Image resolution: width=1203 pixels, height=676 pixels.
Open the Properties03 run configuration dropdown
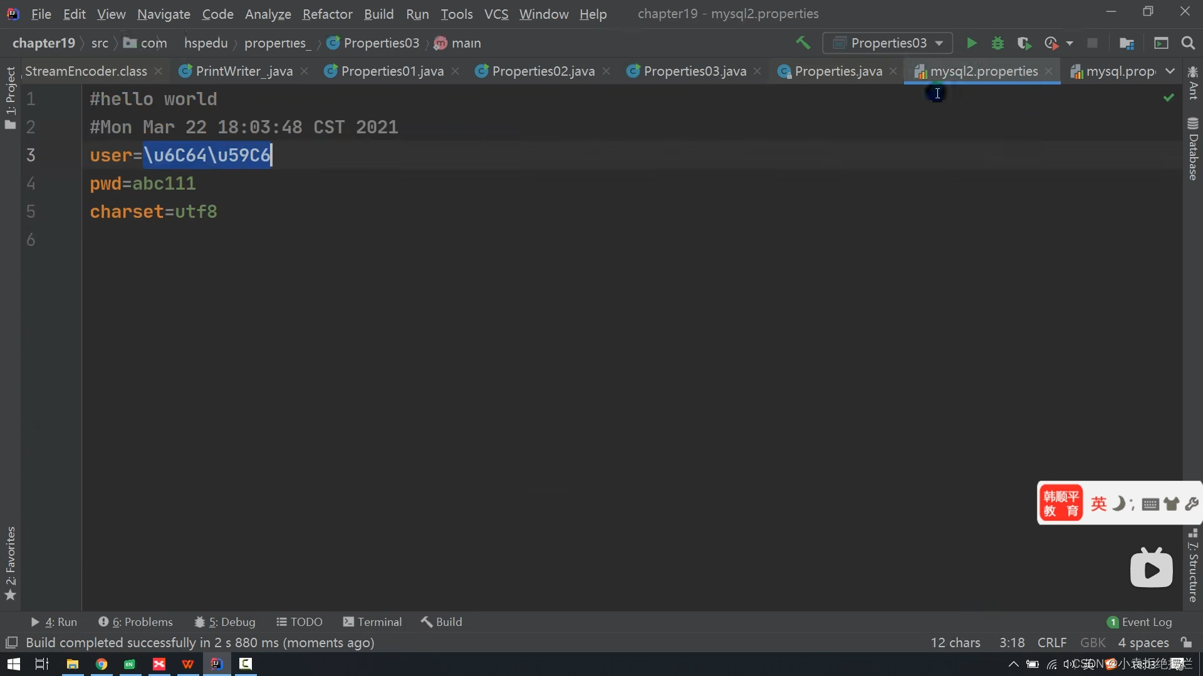(x=888, y=43)
